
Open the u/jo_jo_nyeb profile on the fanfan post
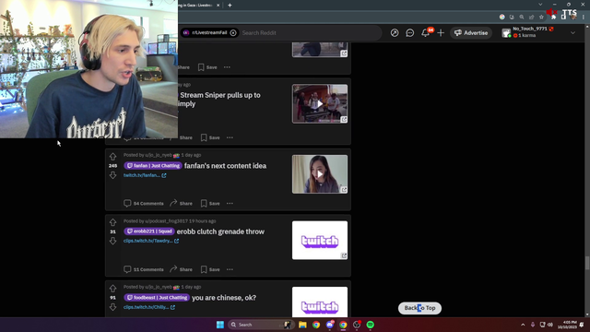tap(158, 155)
